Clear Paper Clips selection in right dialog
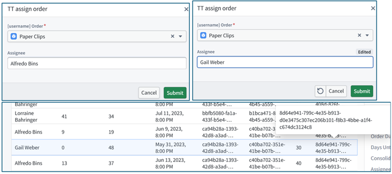The image size is (392, 174). 359,35
